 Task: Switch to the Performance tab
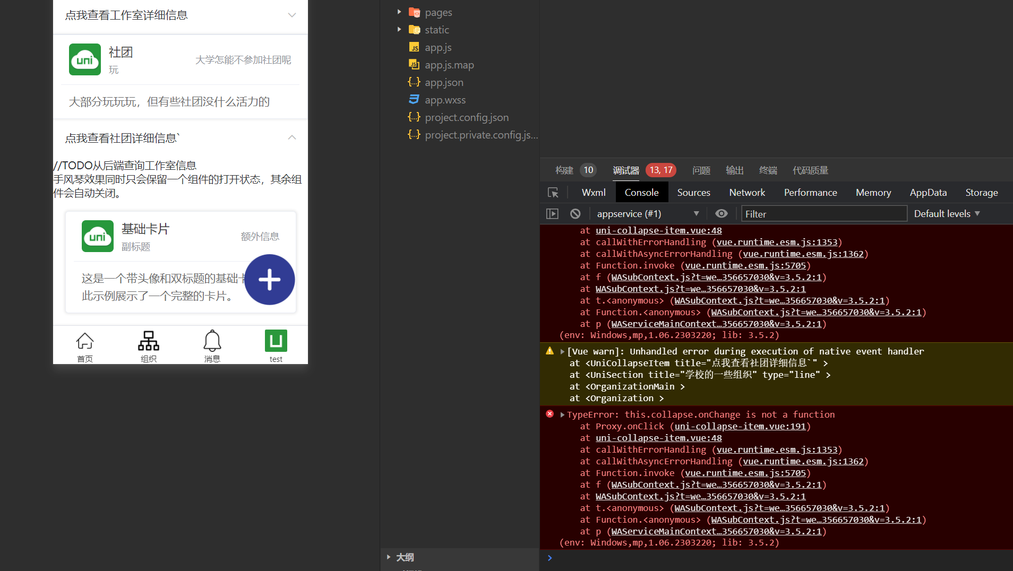coord(810,193)
